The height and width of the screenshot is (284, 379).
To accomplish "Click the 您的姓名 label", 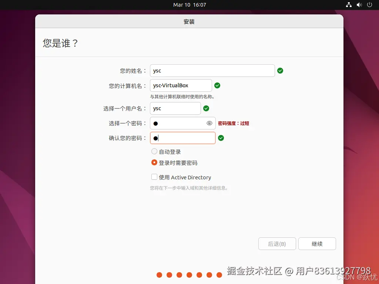I will pos(133,71).
